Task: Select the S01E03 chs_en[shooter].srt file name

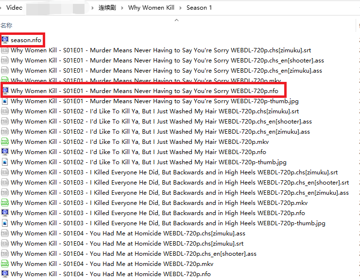Action: [x=179, y=183]
